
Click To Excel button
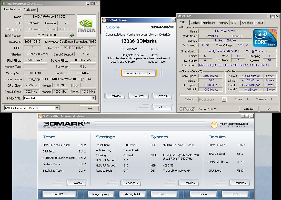(x=139, y=96)
